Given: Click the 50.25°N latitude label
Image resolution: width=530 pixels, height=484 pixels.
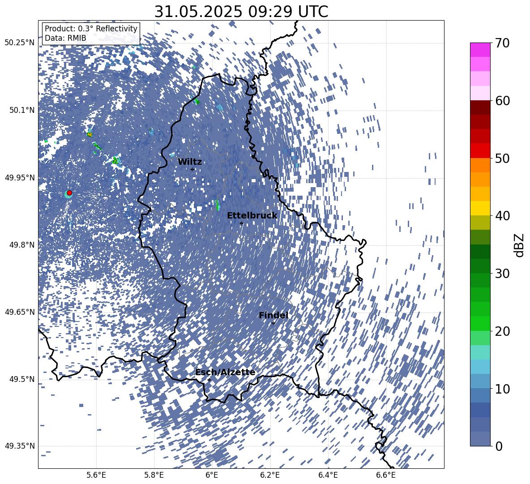Looking at the screenshot, I should click(20, 43).
